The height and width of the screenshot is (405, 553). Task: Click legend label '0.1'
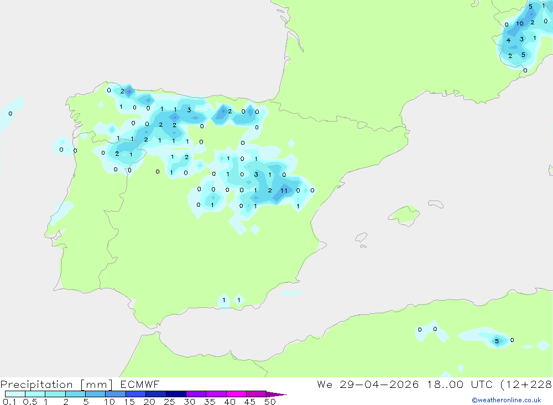9,402
